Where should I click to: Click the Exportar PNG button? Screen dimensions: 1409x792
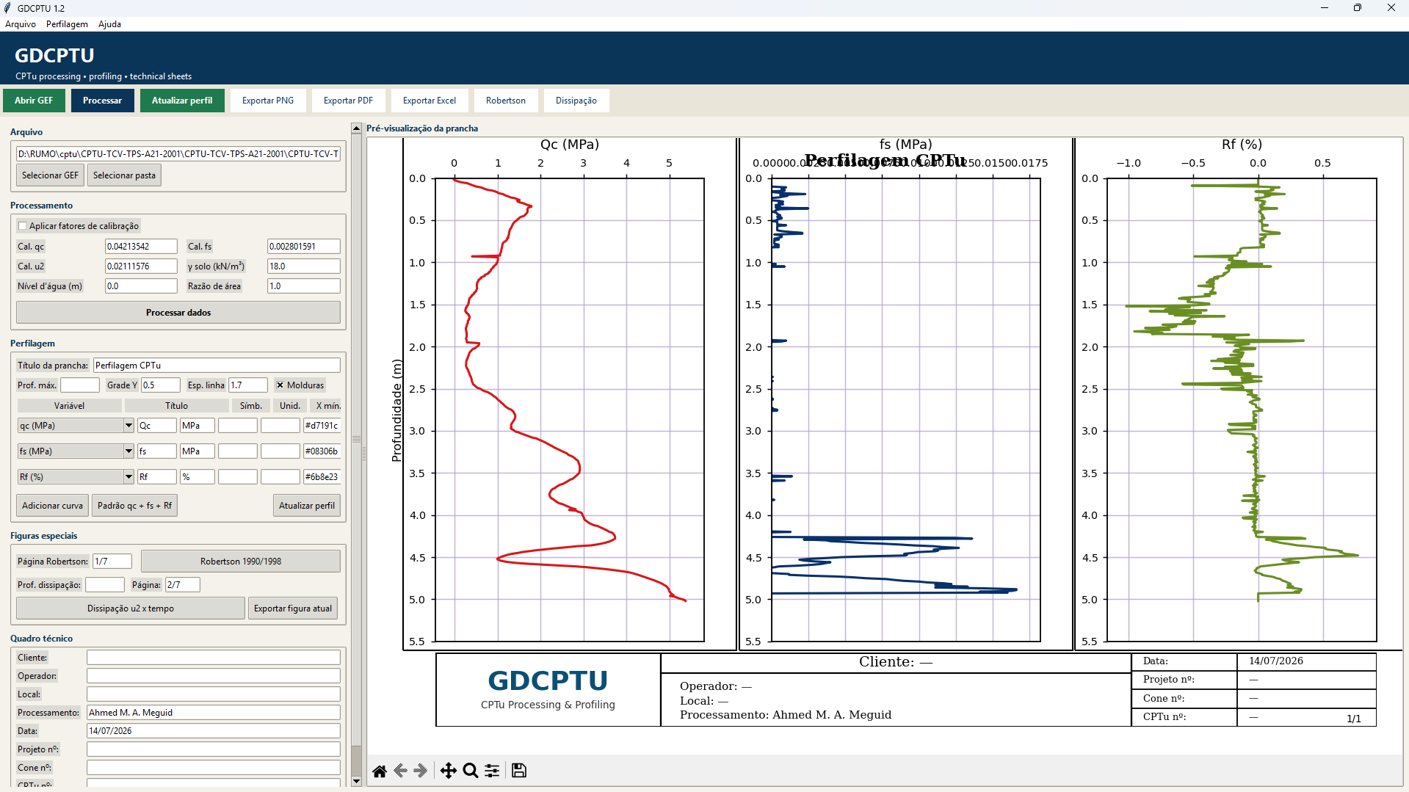click(268, 101)
